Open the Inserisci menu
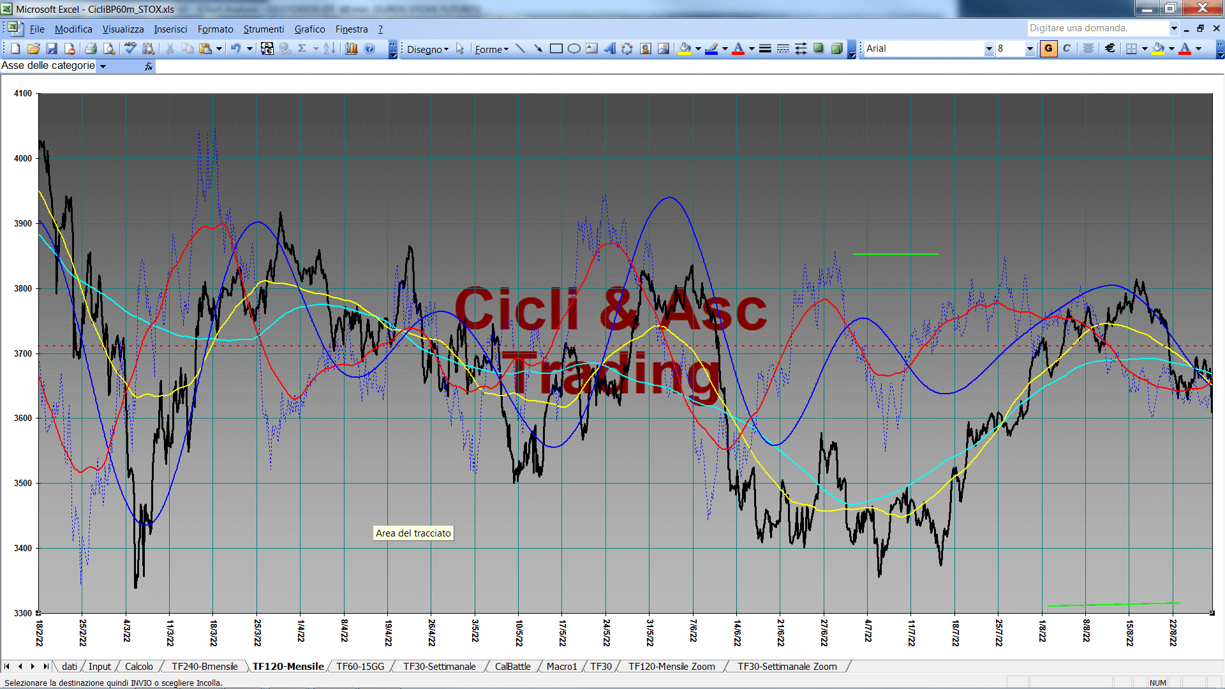Screen dimensions: 1225x689 (170, 29)
